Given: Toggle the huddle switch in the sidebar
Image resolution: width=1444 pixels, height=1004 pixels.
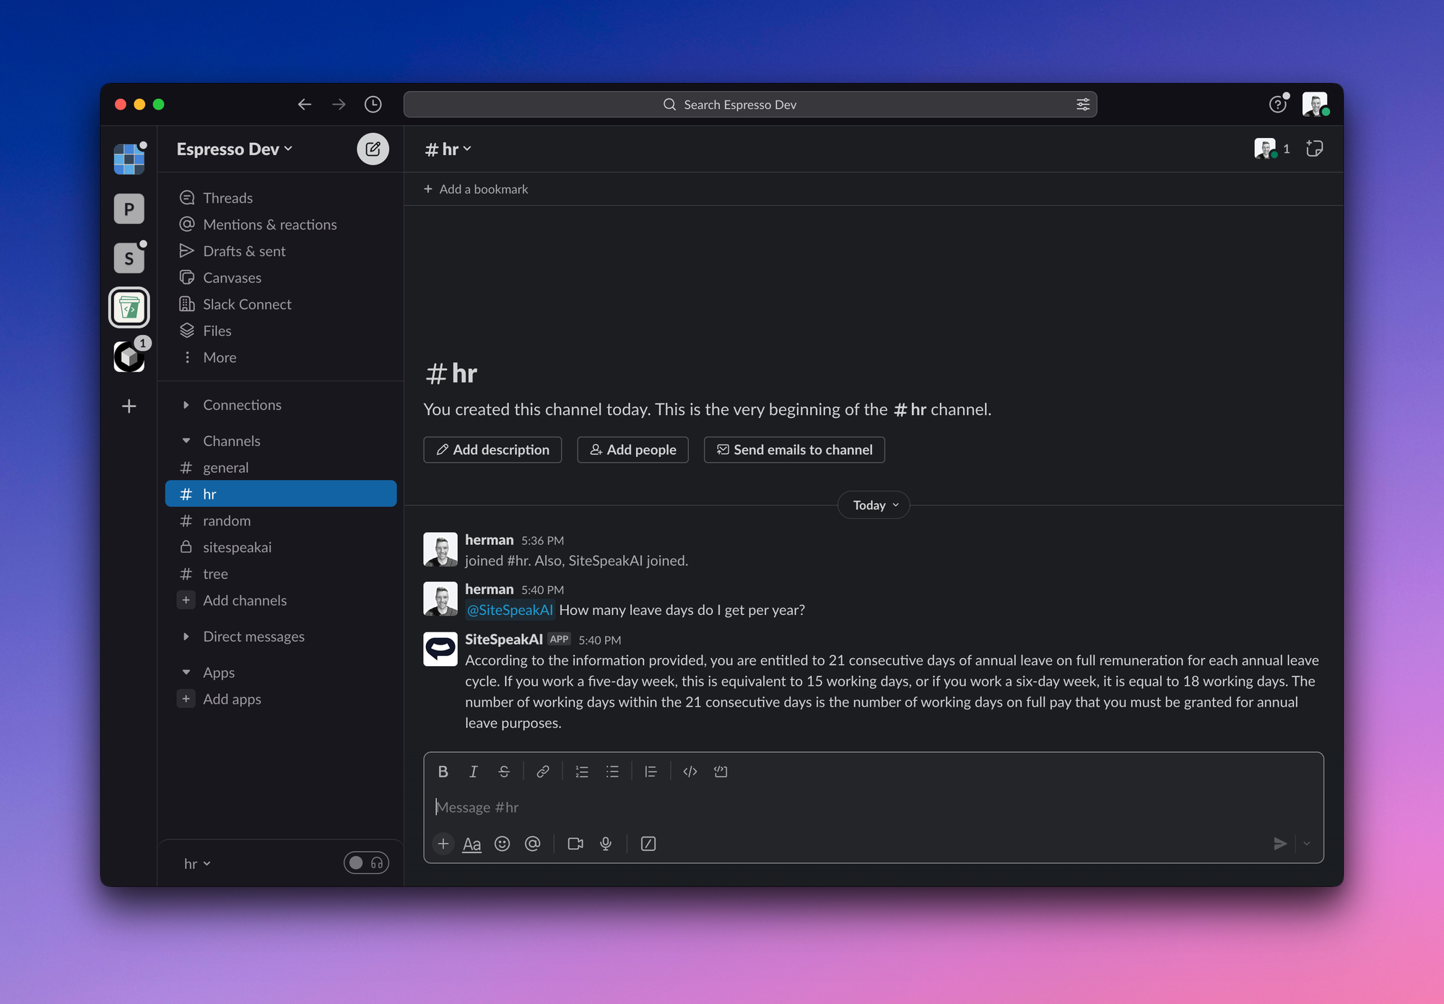Looking at the screenshot, I should tap(366, 863).
